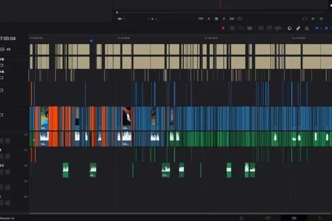
Task: Toggle the eye icon on top track
Action: click(9, 49)
